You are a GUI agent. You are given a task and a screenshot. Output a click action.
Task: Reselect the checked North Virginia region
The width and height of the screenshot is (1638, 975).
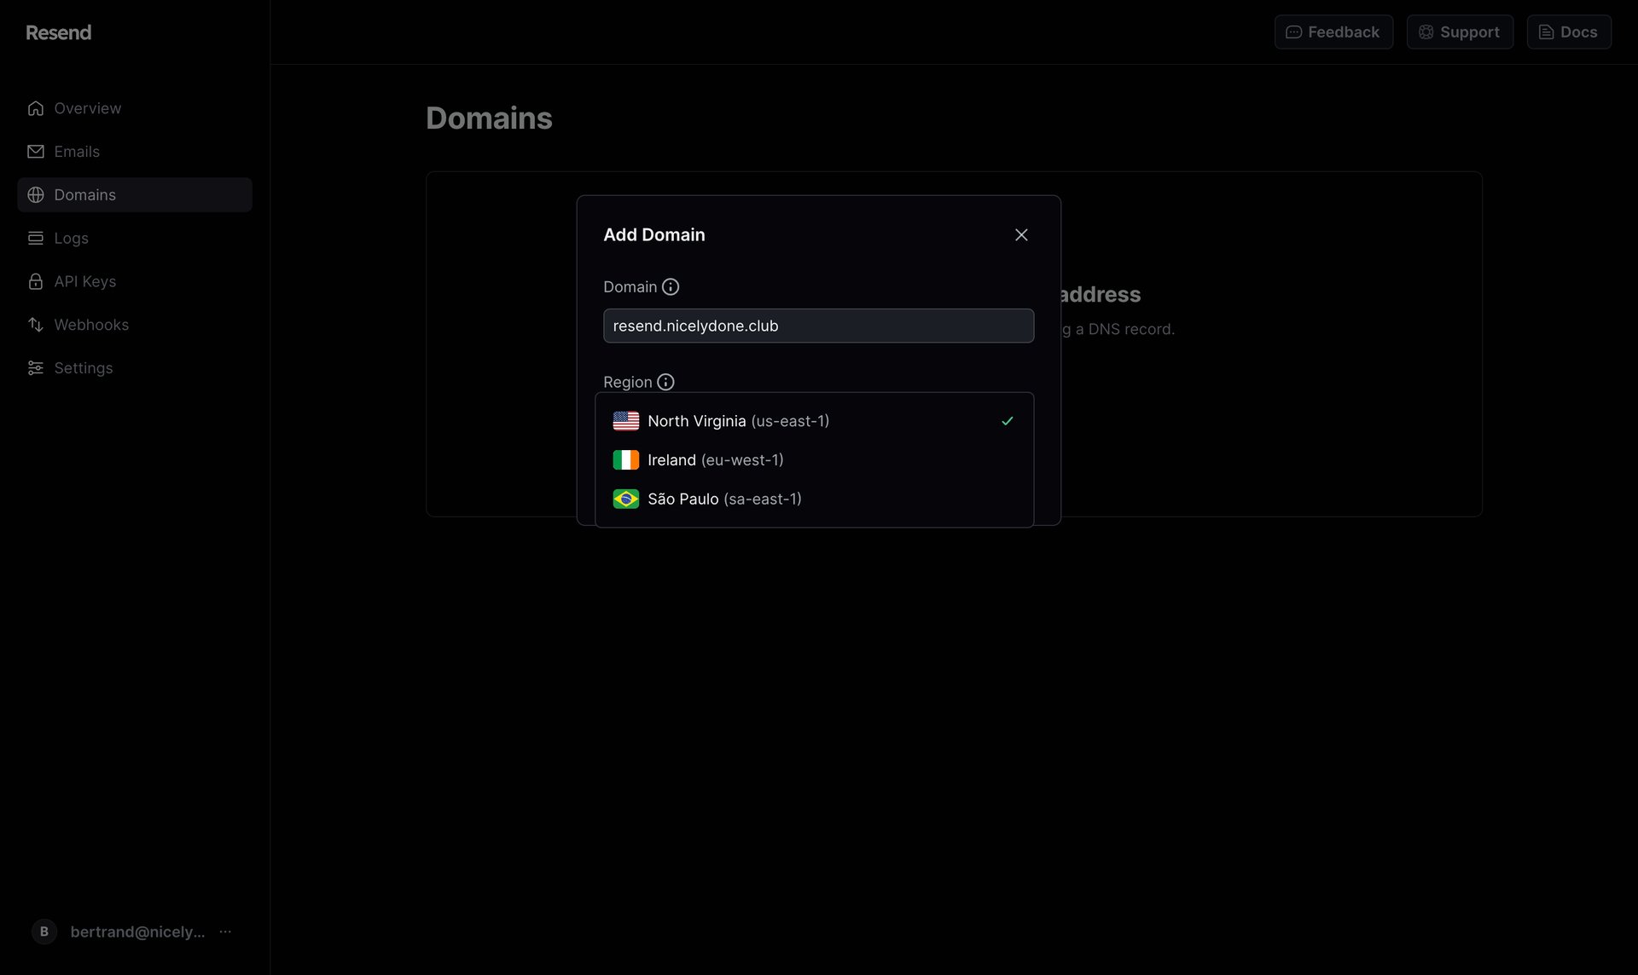[738, 420]
